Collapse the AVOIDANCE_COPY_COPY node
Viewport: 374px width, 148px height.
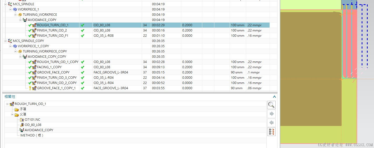point(21,56)
